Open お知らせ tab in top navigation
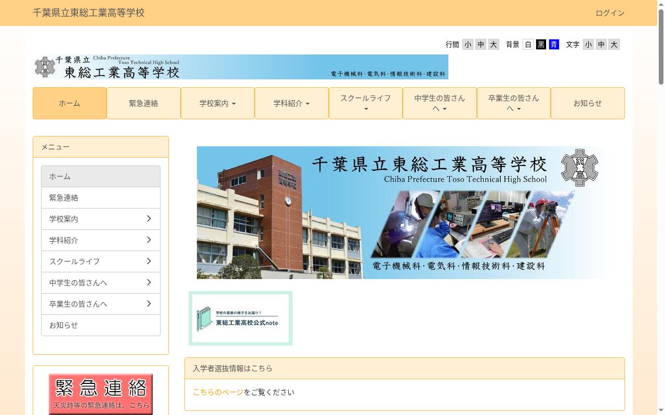Image resolution: width=665 pixels, height=415 pixels. point(588,103)
